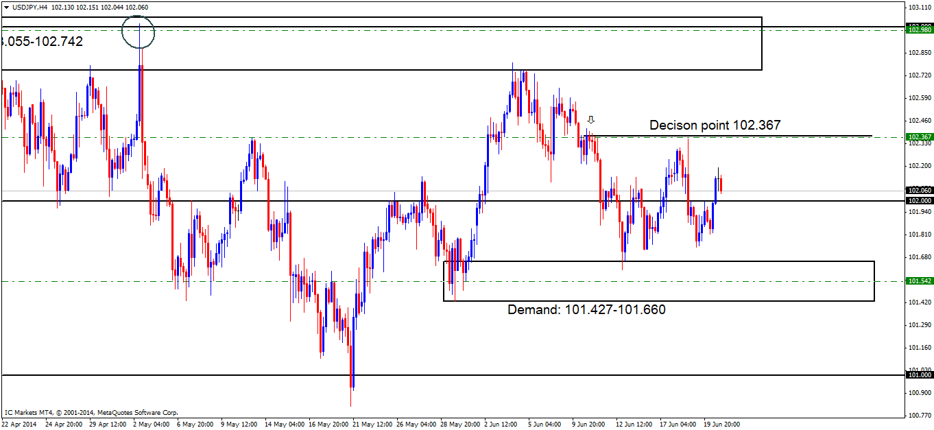Viewport: 934px width, 430px height.
Task: Click the green 102.367 price tag
Action: tap(920, 137)
